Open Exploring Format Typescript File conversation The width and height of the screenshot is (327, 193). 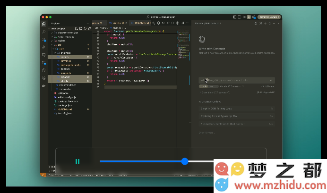237,116
